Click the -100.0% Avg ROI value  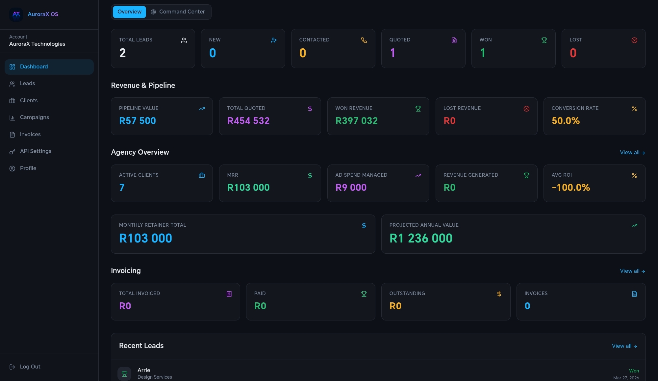[x=571, y=188]
